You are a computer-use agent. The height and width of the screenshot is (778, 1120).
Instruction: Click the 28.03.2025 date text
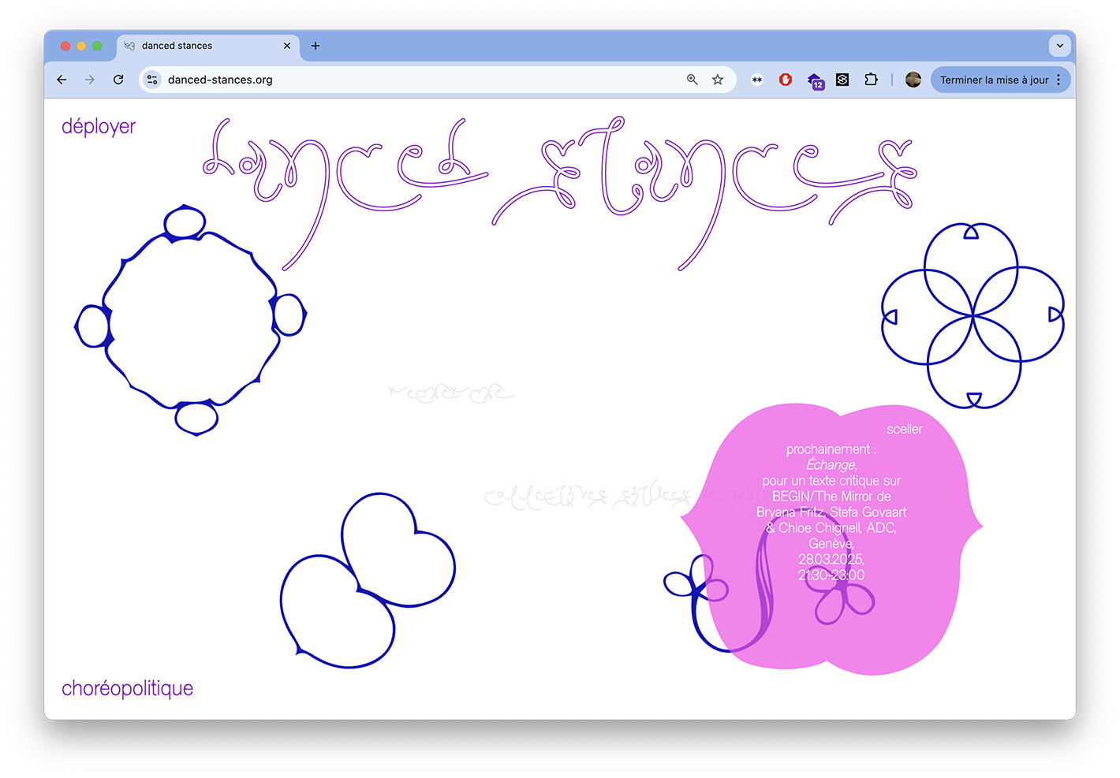[831, 559]
